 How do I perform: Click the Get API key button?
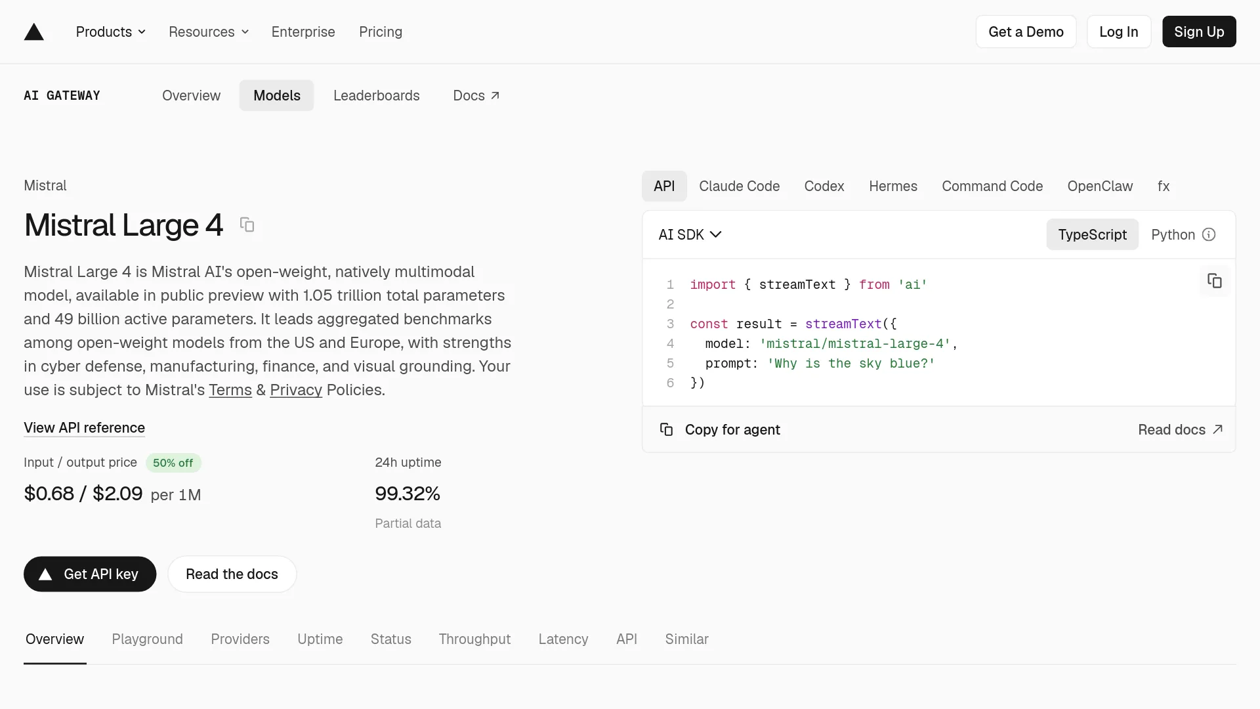(x=90, y=574)
